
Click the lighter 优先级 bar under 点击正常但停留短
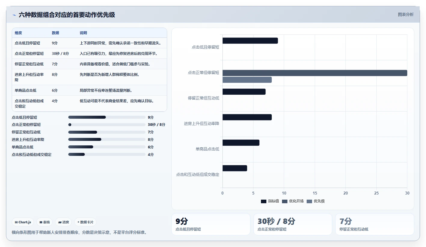247,80
